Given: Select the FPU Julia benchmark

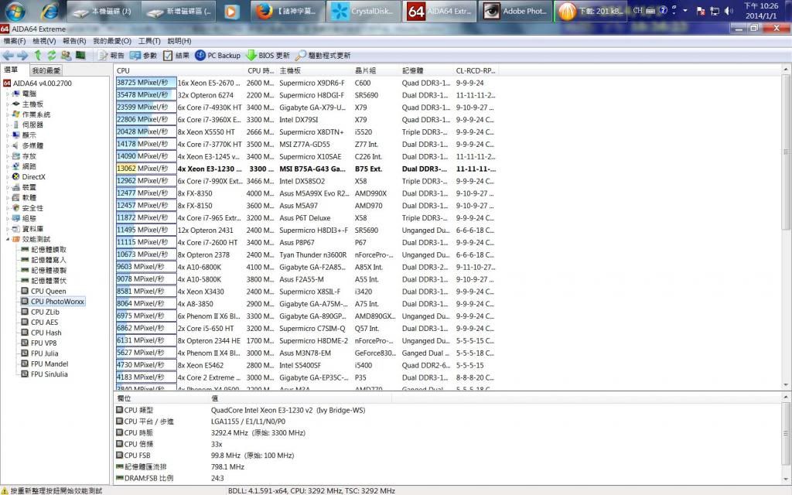Looking at the screenshot, I should (39, 353).
